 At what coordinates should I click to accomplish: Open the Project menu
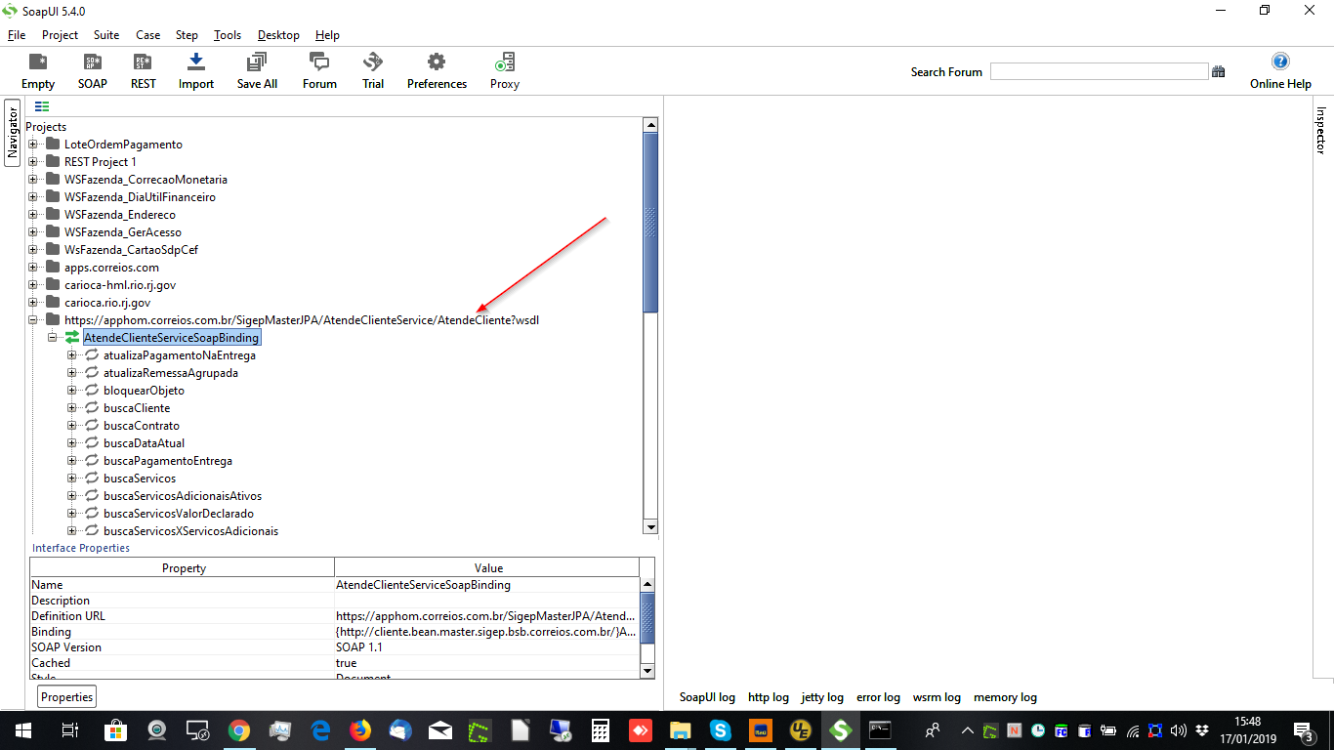[x=60, y=35]
